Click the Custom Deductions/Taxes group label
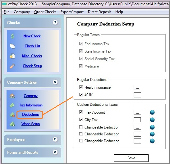This screenshot has width=170, height=164. [x=97, y=105]
